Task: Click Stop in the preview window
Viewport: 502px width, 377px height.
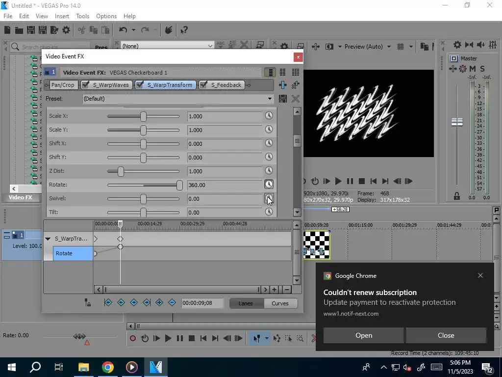Action: click(362, 181)
